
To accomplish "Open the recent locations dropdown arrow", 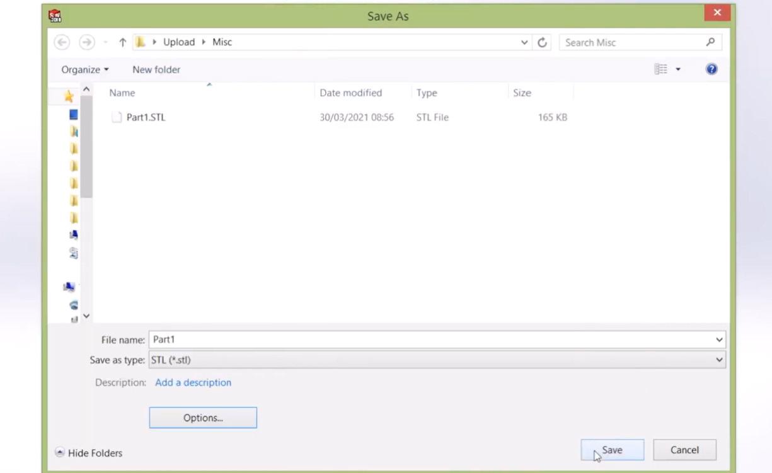I will 105,43.
